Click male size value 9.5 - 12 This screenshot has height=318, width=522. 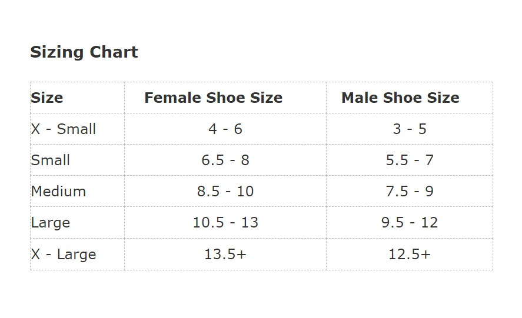coord(410,223)
